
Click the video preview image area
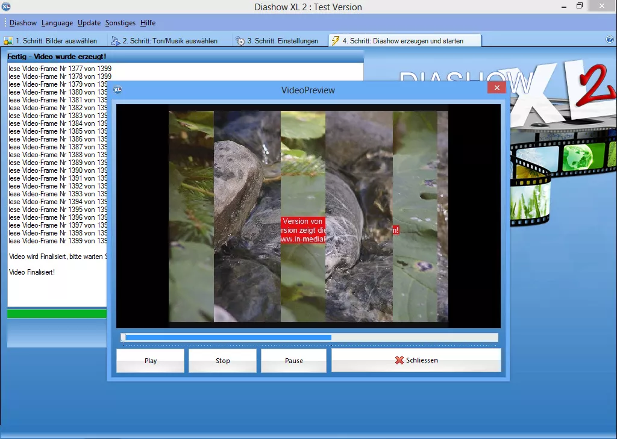(x=308, y=216)
